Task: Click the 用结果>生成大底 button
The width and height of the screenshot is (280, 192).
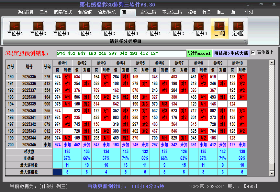Action: click(x=231, y=53)
